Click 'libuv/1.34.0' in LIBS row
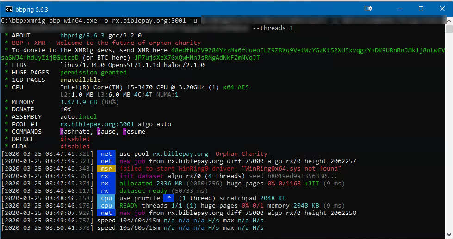Viewport: 453px width, 239px height. pos(82,65)
